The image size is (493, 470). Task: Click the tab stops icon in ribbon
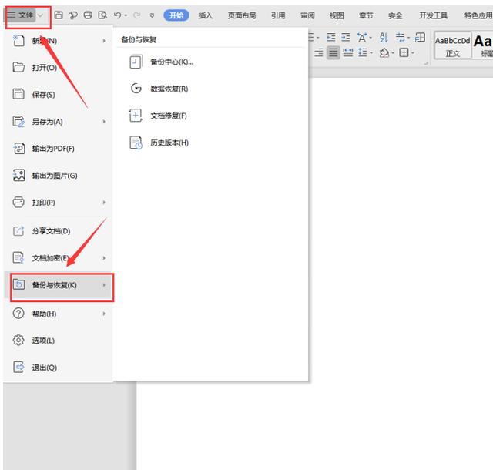[420, 38]
